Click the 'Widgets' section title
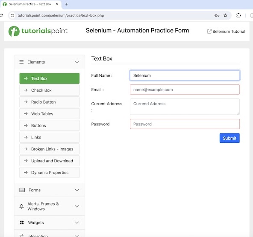This screenshot has width=253, height=237. coord(36,223)
